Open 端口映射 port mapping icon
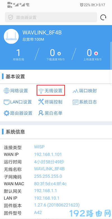The image size is (112, 219). coord(75,91)
